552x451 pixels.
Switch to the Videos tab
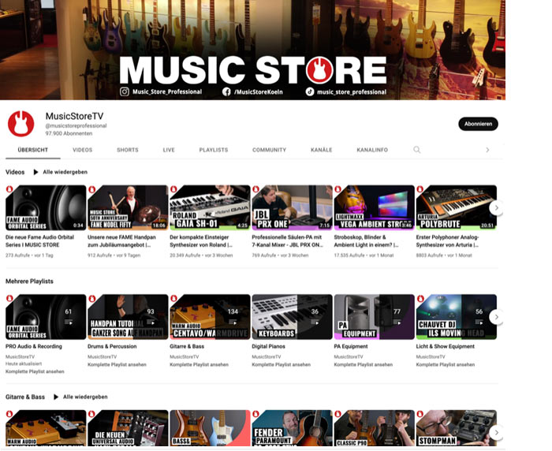82,150
